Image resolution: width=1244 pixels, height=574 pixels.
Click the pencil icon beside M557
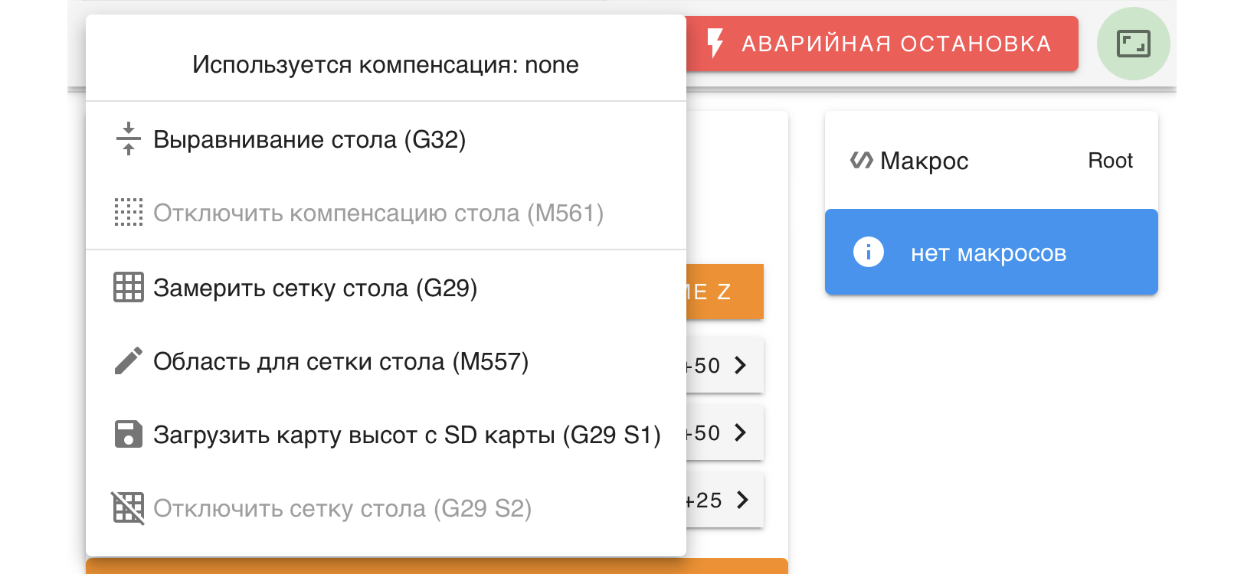click(129, 361)
